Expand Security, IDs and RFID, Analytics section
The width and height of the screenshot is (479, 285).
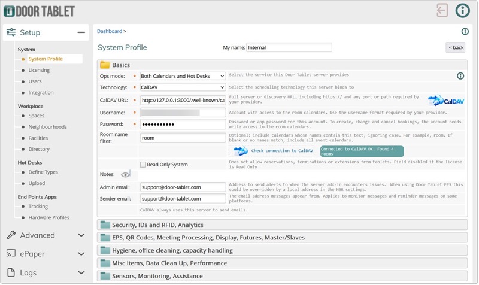click(x=282, y=225)
